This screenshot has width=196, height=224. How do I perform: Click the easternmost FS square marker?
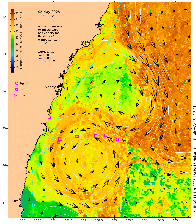point(117,139)
